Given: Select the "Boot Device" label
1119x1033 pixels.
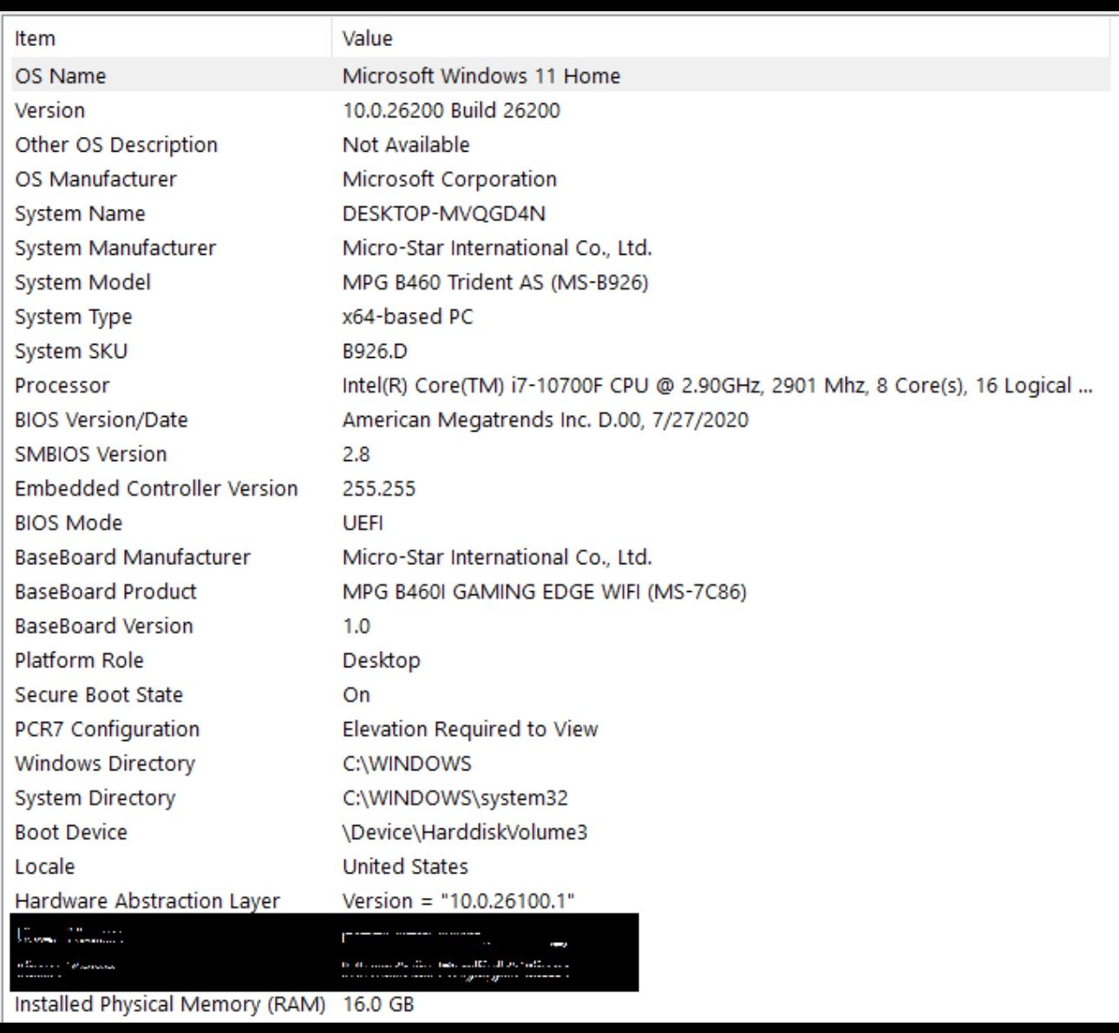Looking at the screenshot, I should coord(71,833).
